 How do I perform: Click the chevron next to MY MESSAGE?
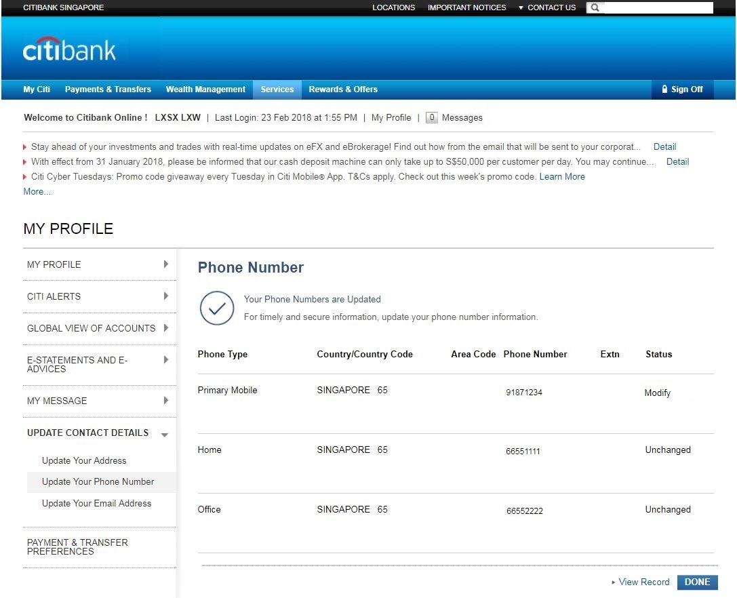pyautogui.click(x=165, y=401)
